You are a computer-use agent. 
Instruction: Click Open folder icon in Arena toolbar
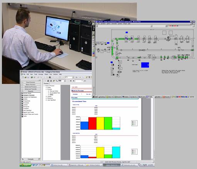(x=25, y=77)
